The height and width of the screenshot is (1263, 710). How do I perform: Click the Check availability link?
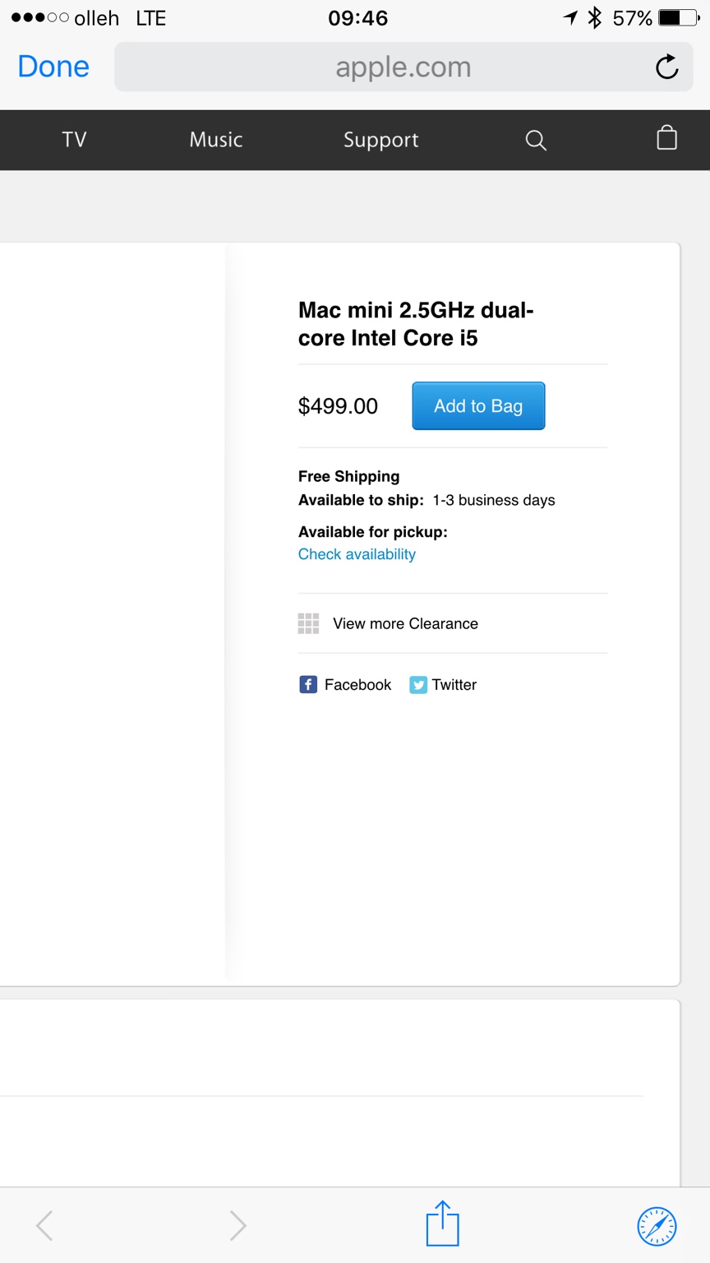(357, 554)
